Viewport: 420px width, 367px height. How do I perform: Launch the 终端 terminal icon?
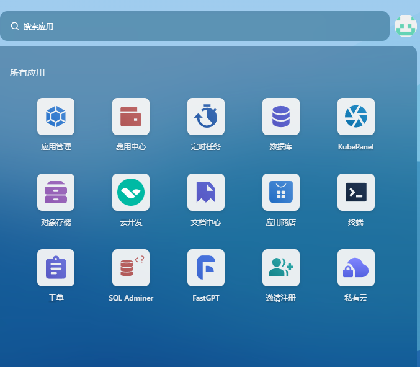(356, 192)
